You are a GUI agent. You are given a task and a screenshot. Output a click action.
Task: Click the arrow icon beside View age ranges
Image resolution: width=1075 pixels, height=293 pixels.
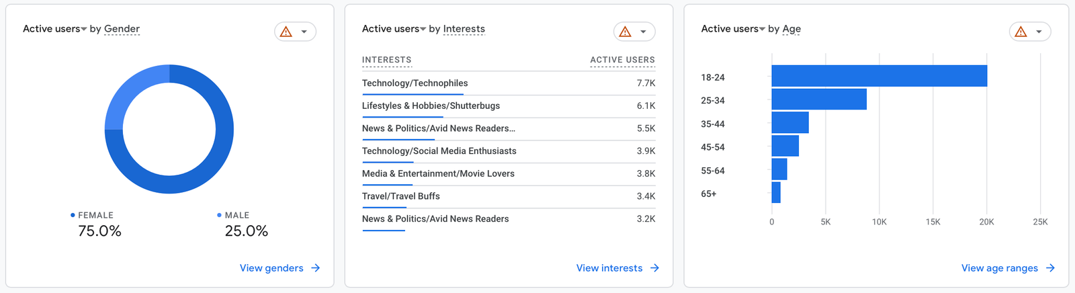(1050, 268)
